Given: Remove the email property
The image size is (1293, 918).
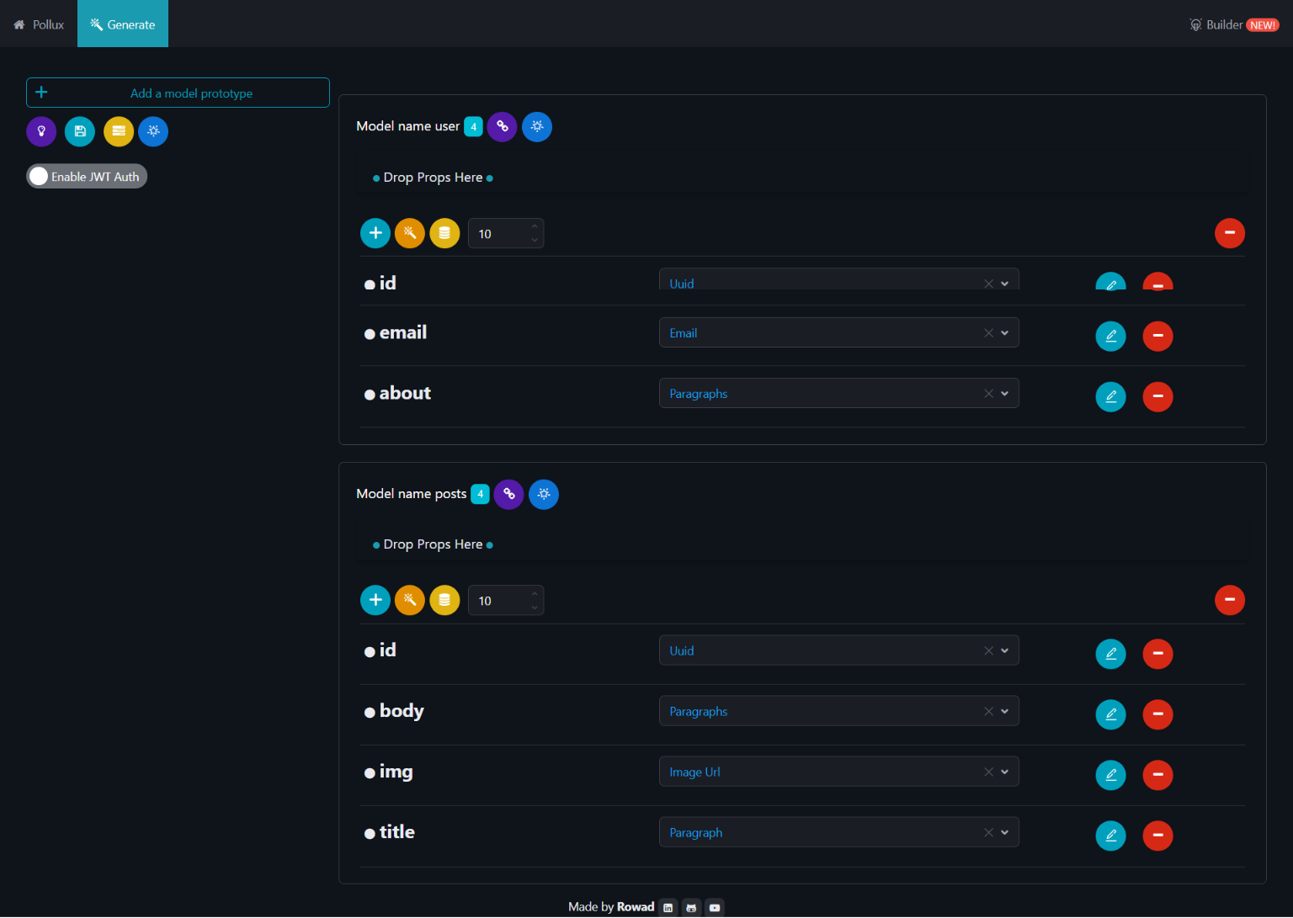Looking at the screenshot, I should (1157, 336).
